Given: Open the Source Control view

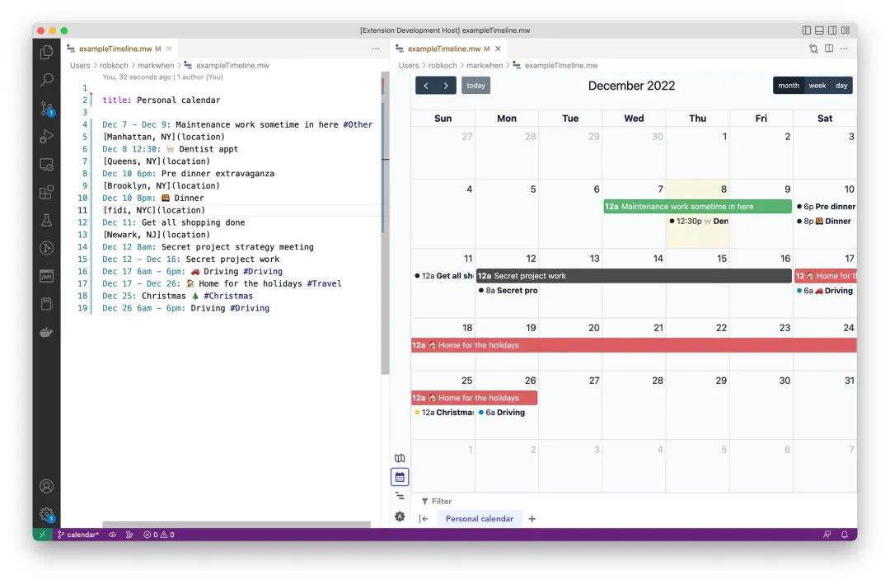Looking at the screenshot, I should coord(46,109).
